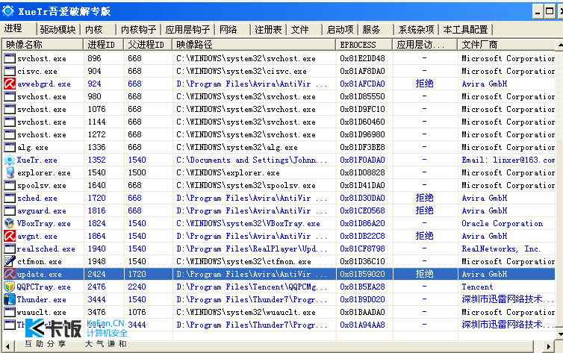Sort by 父进程ID column header
This screenshot has width=563, height=353.
pos(148,45)
